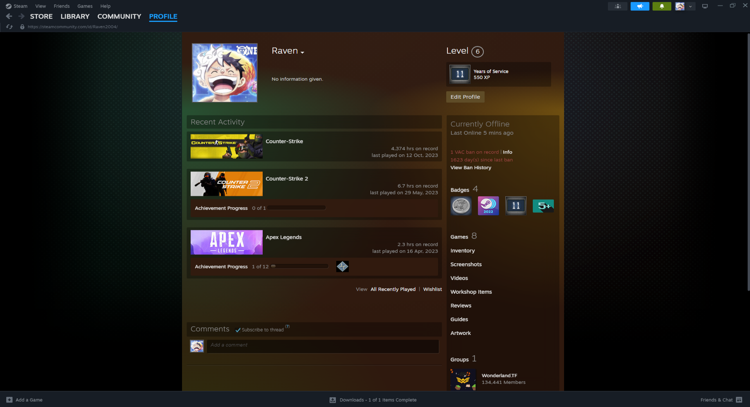Open the Games menu
The width and height of the screenshot is (750, 407).
85,6
